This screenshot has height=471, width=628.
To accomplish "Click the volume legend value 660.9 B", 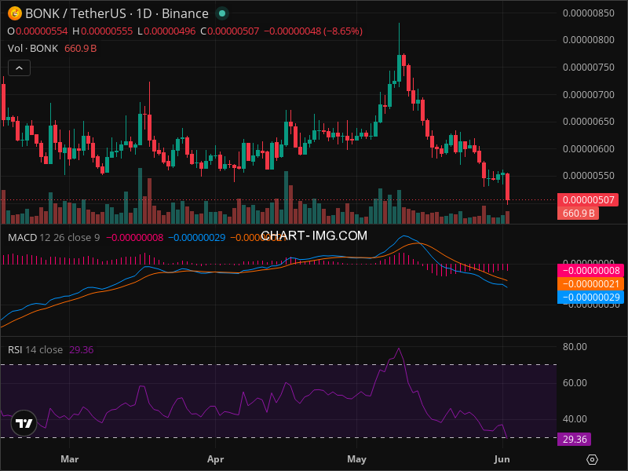I will (81, 49).
